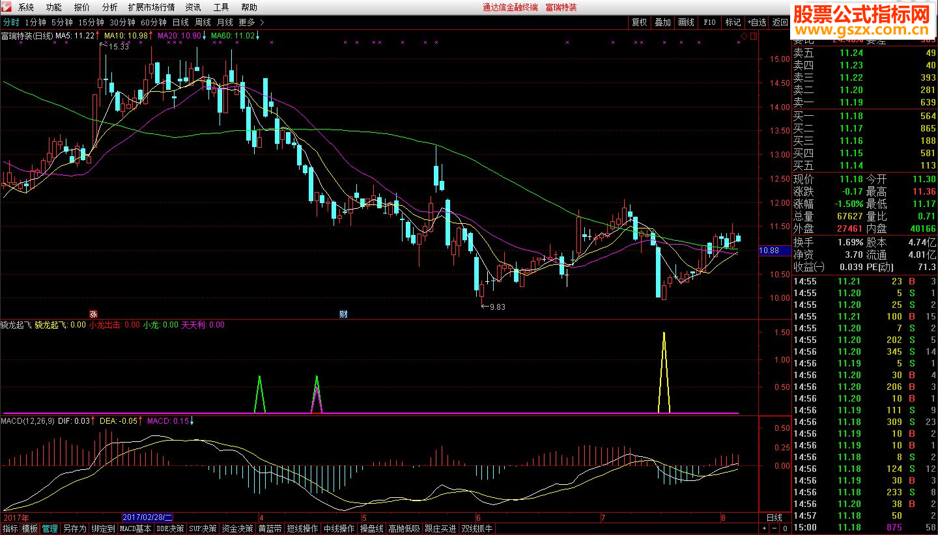Image resolution: width=938 pixels, height=535 pixels.
Task: Click the 绑定到 button at the bottom
Action: 103,529
